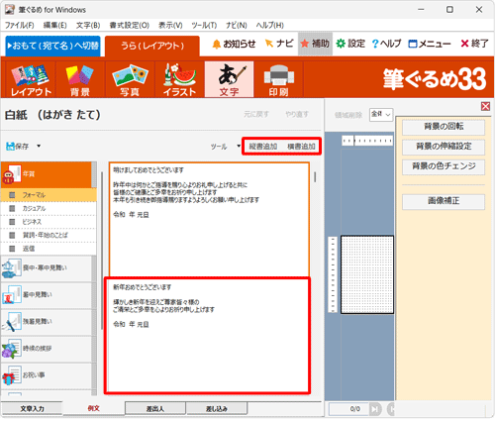This screenshot has width=495, height=421.
Task: Open the ヘルプ(H) menu
Action: pos(270,25)
